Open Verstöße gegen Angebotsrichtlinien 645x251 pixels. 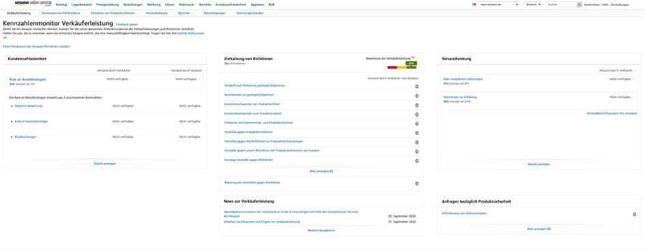click(248, 132)
